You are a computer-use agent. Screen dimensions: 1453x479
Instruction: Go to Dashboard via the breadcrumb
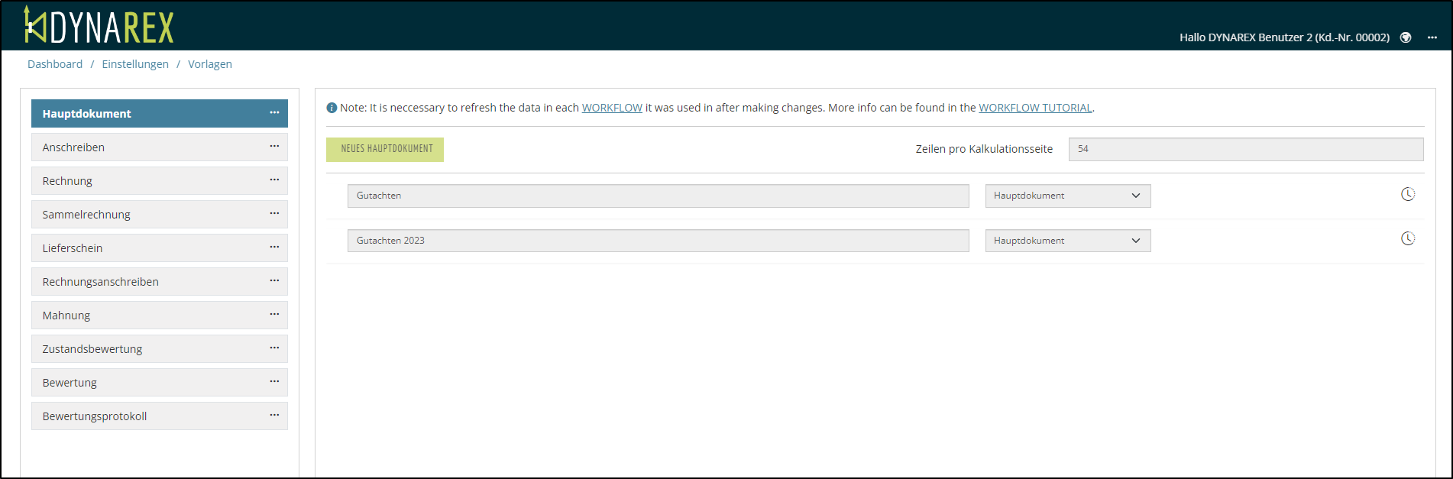[x=55, y=64]
